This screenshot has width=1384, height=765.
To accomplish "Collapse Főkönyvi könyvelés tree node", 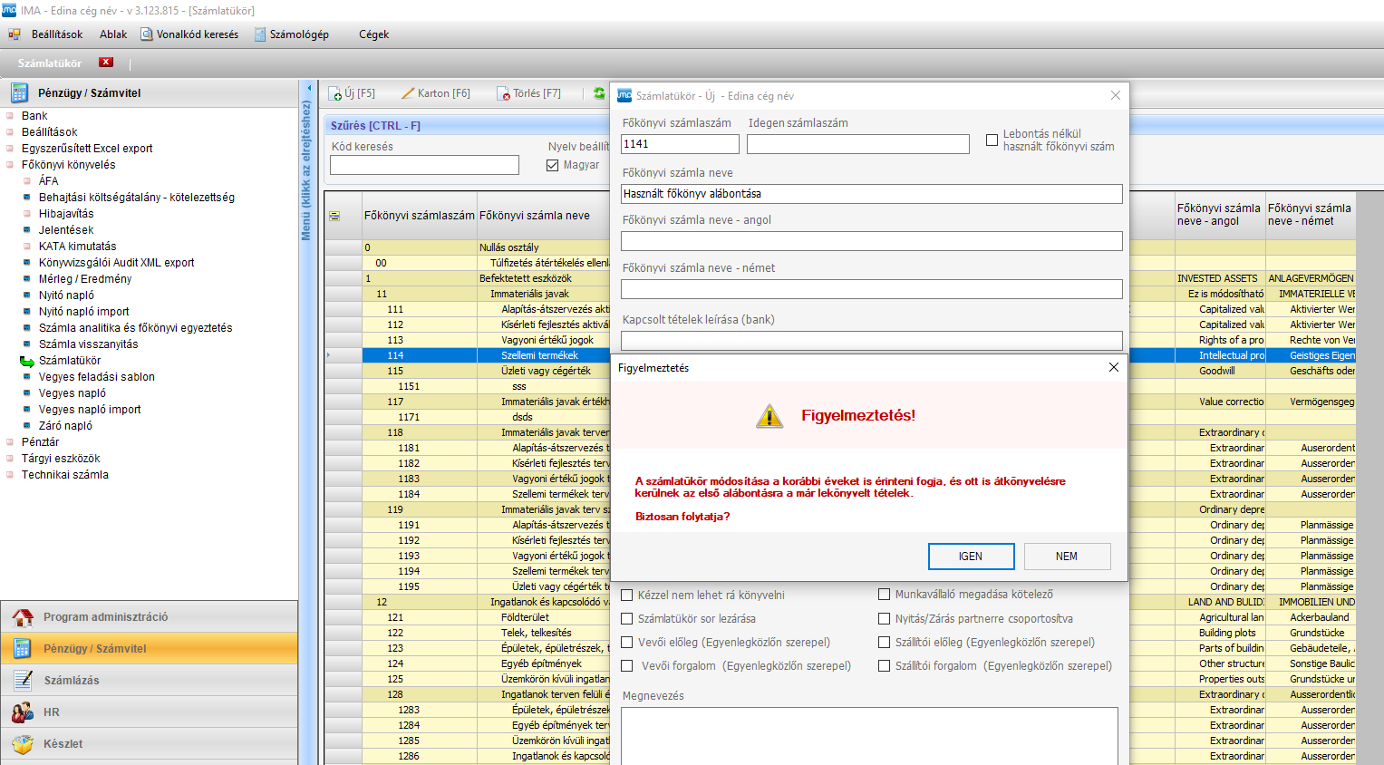I will tap(10, 165).
